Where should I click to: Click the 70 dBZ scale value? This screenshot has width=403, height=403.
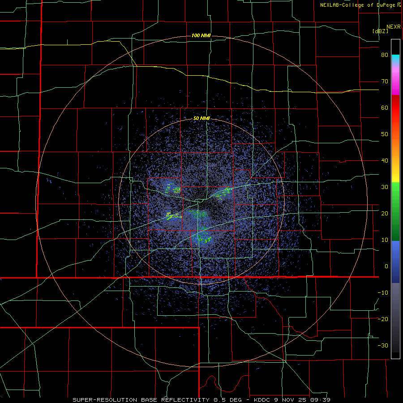385,81
